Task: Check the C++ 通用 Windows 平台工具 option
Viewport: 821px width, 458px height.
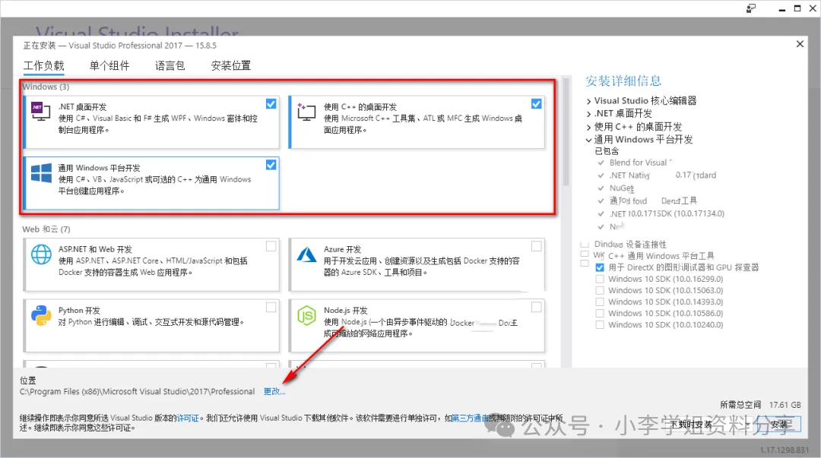Action: [585, 254]
